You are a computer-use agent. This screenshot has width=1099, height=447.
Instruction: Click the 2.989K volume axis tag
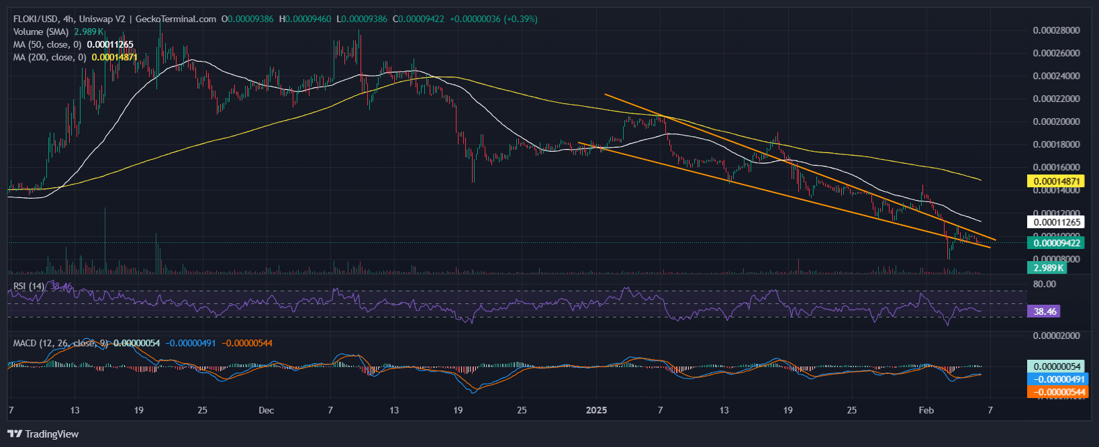[x=1048, y=268]
